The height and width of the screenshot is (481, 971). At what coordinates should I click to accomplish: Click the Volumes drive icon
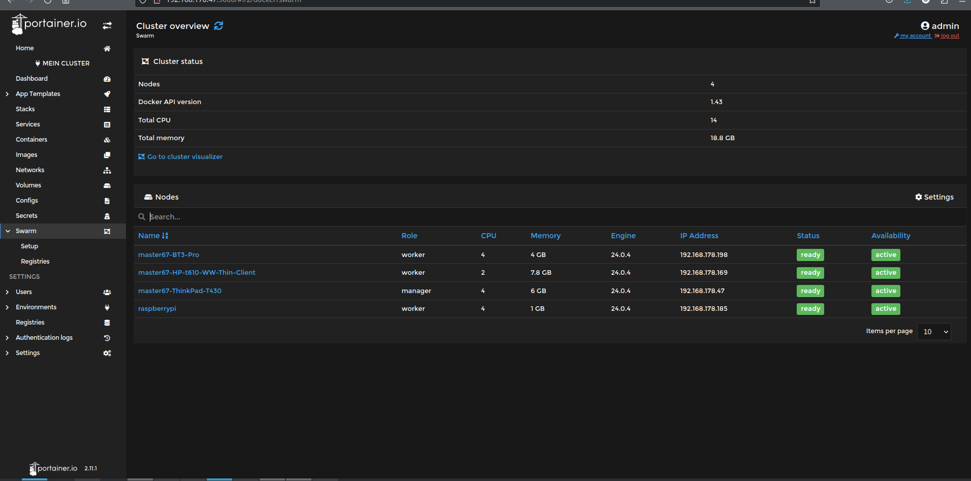(107, 185)
